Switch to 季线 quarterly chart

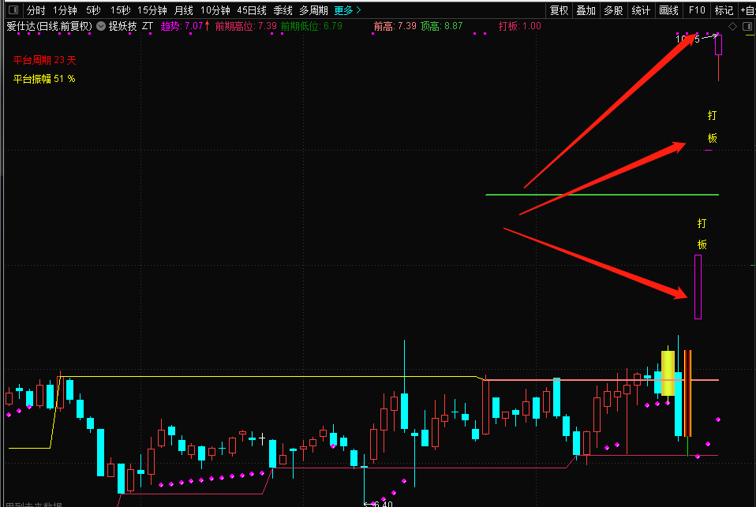point(283,10)
